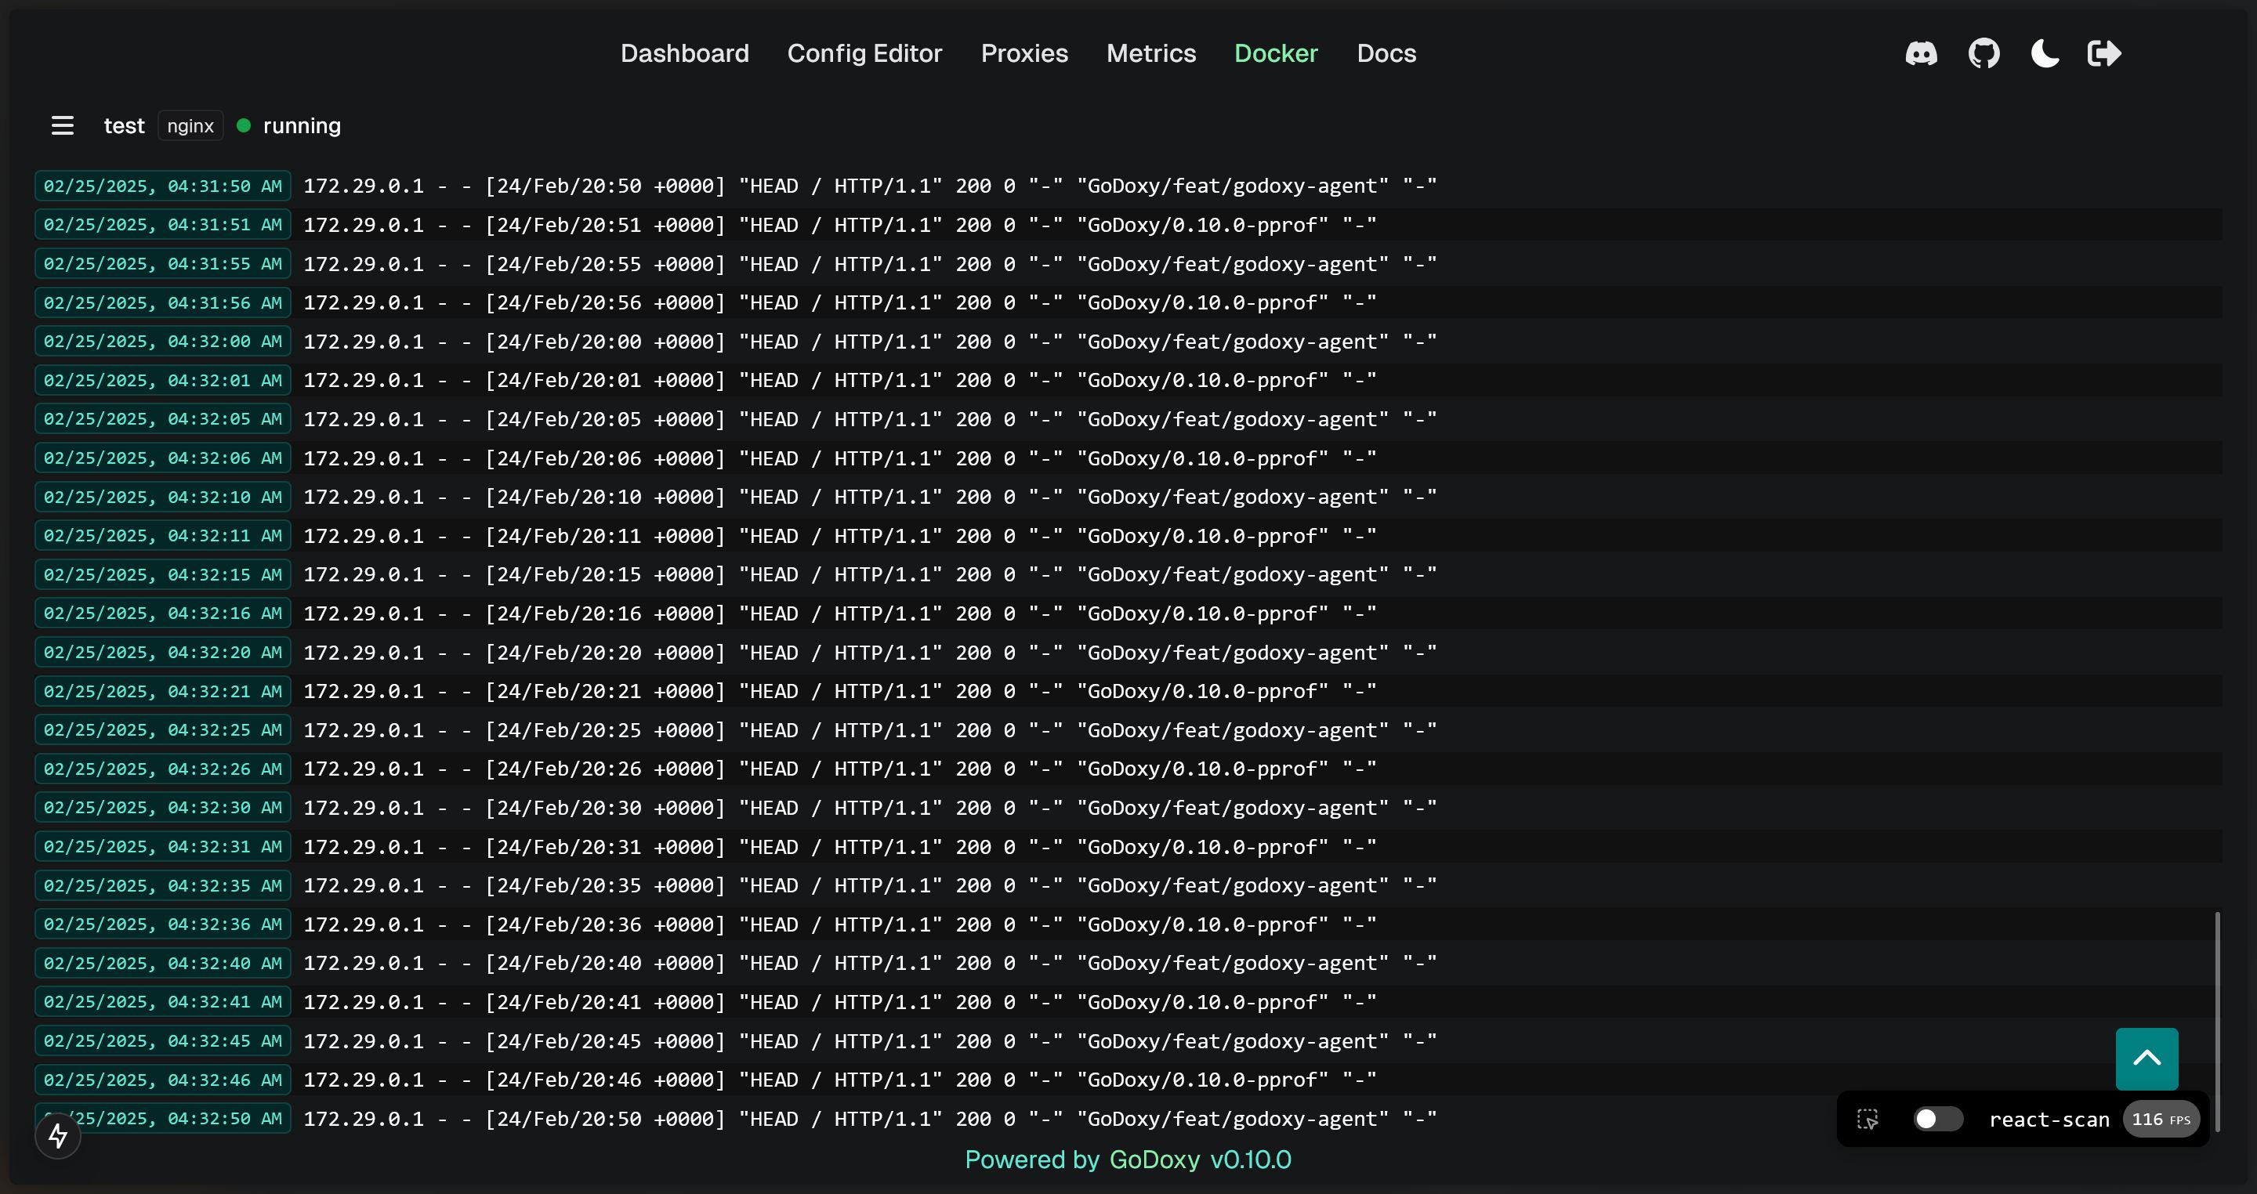
Task: Click the green running status indicator
Action: (x=244, y=125)
